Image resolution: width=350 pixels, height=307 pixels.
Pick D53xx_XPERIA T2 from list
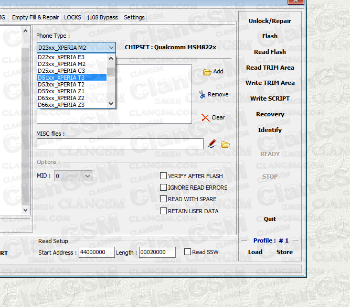[72, 84]
